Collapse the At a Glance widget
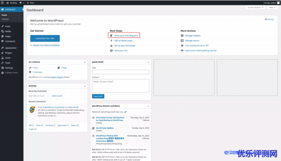The width and height of the screenshot is (281, 161). click(85, 62)
